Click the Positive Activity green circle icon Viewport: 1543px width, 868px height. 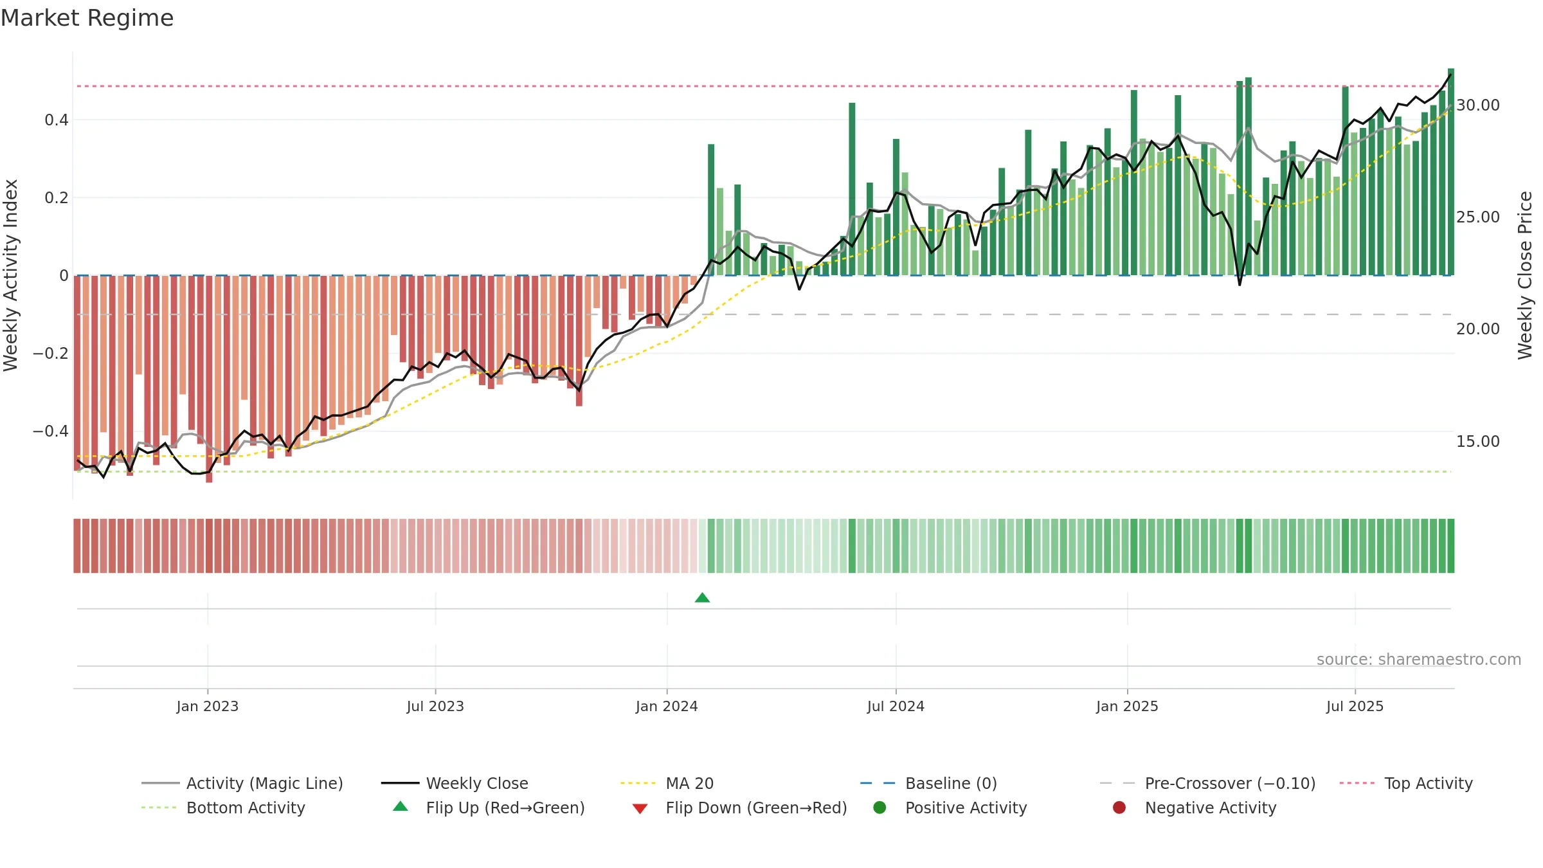(880, 808)
